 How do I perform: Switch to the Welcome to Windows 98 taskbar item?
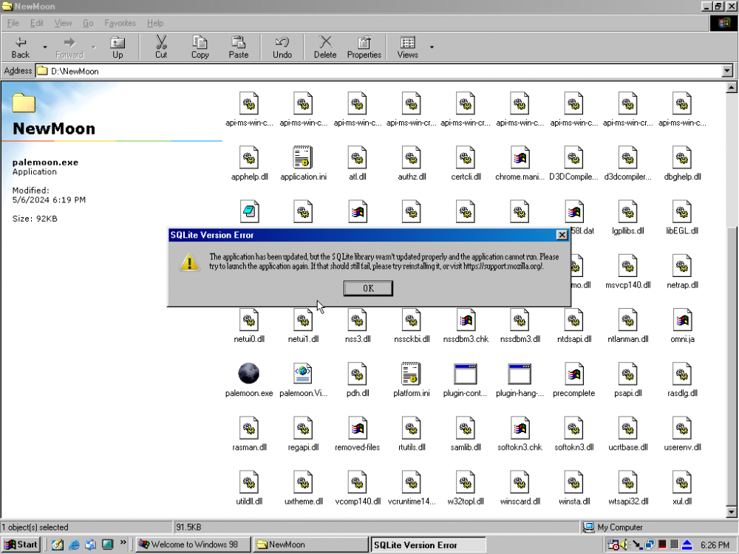[x=192, y=544]
